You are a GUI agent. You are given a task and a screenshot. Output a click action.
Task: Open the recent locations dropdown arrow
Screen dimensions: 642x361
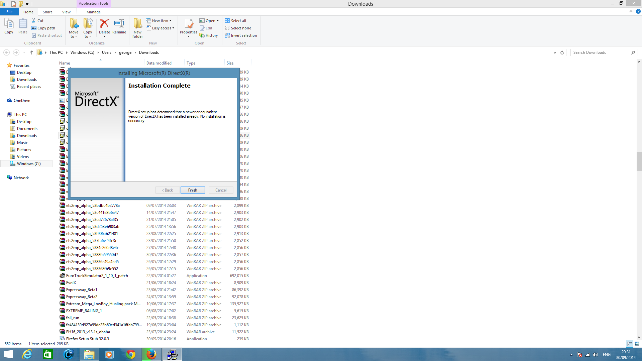[24, 52]
